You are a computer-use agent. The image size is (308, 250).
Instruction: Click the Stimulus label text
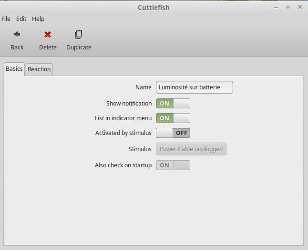tap(140, 149)
